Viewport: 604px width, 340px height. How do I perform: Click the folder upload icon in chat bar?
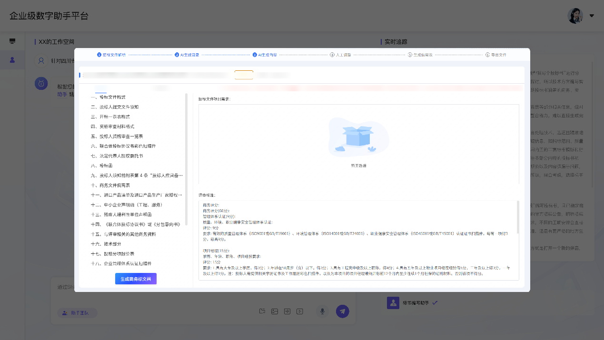click(262, 311)
